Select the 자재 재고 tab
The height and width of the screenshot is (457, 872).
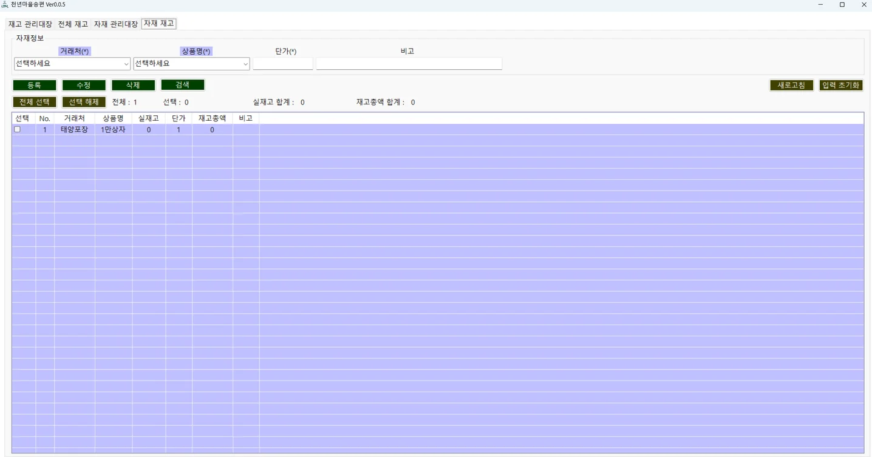tap(159, 24)
